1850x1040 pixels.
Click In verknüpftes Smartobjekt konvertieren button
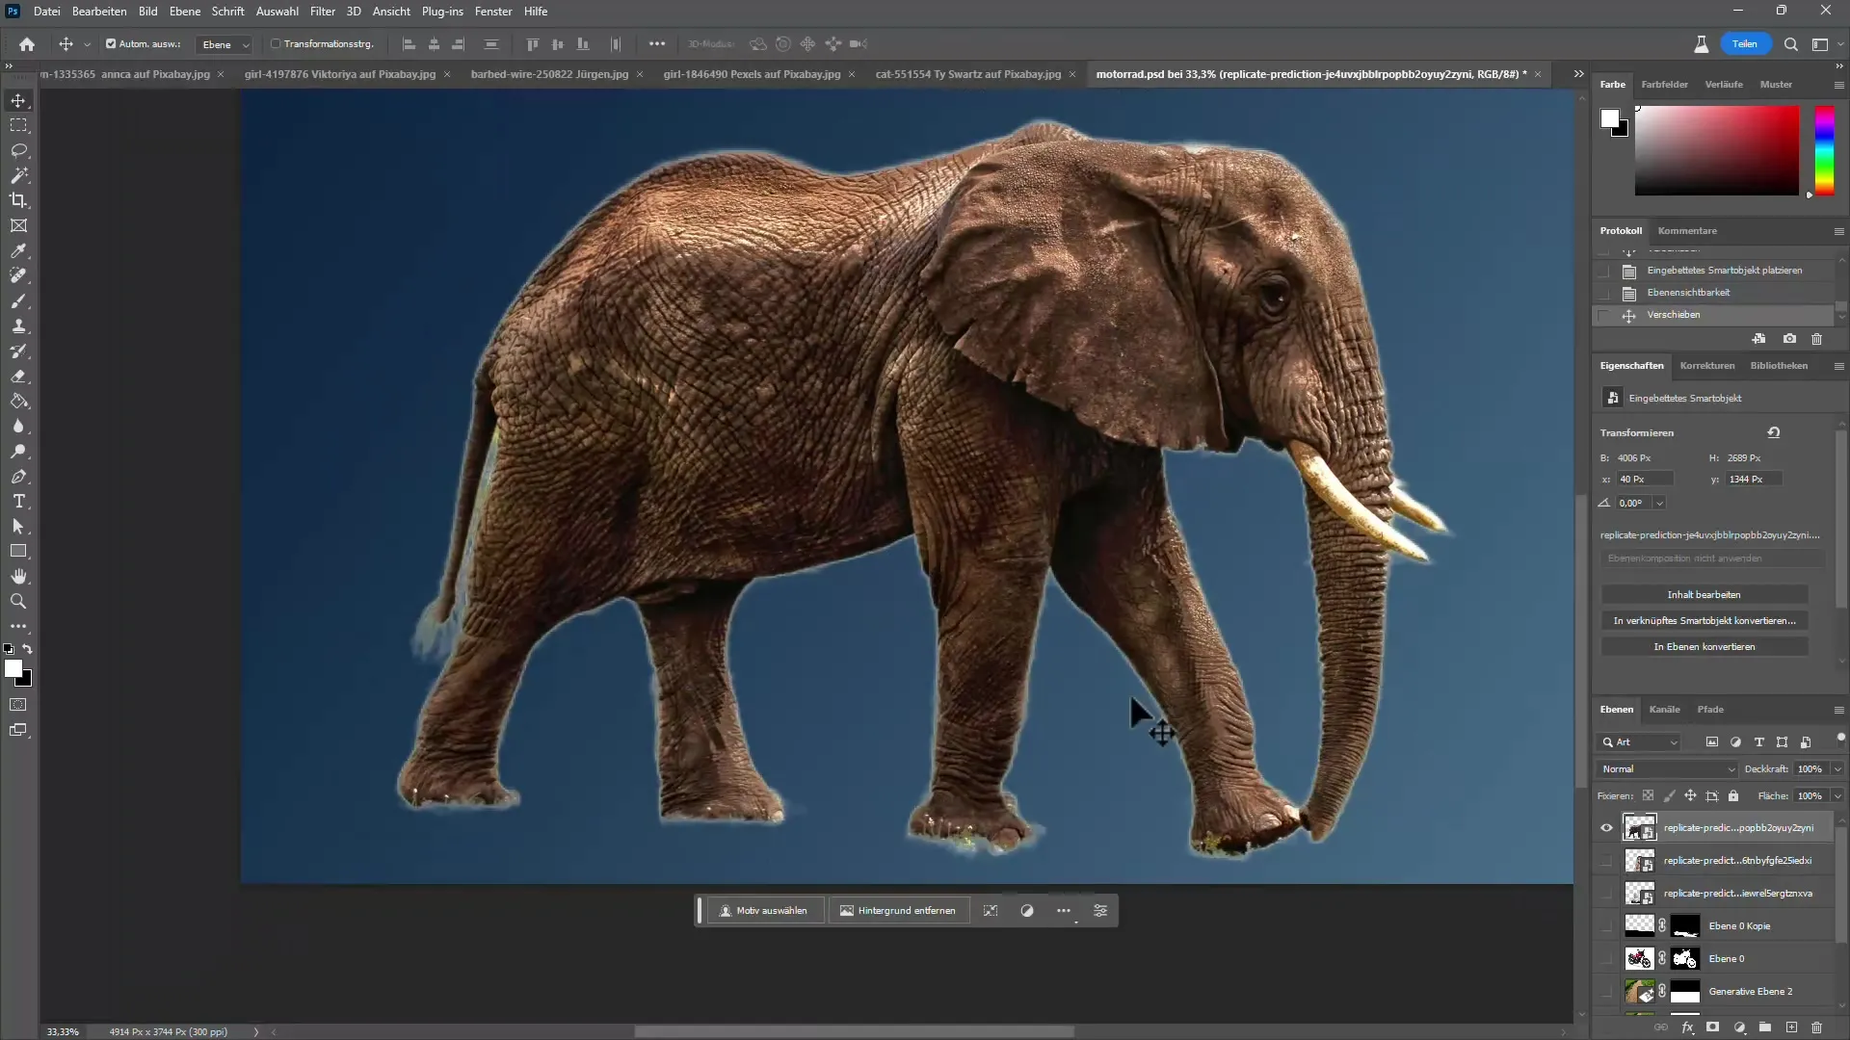(x=1704, y=621)
